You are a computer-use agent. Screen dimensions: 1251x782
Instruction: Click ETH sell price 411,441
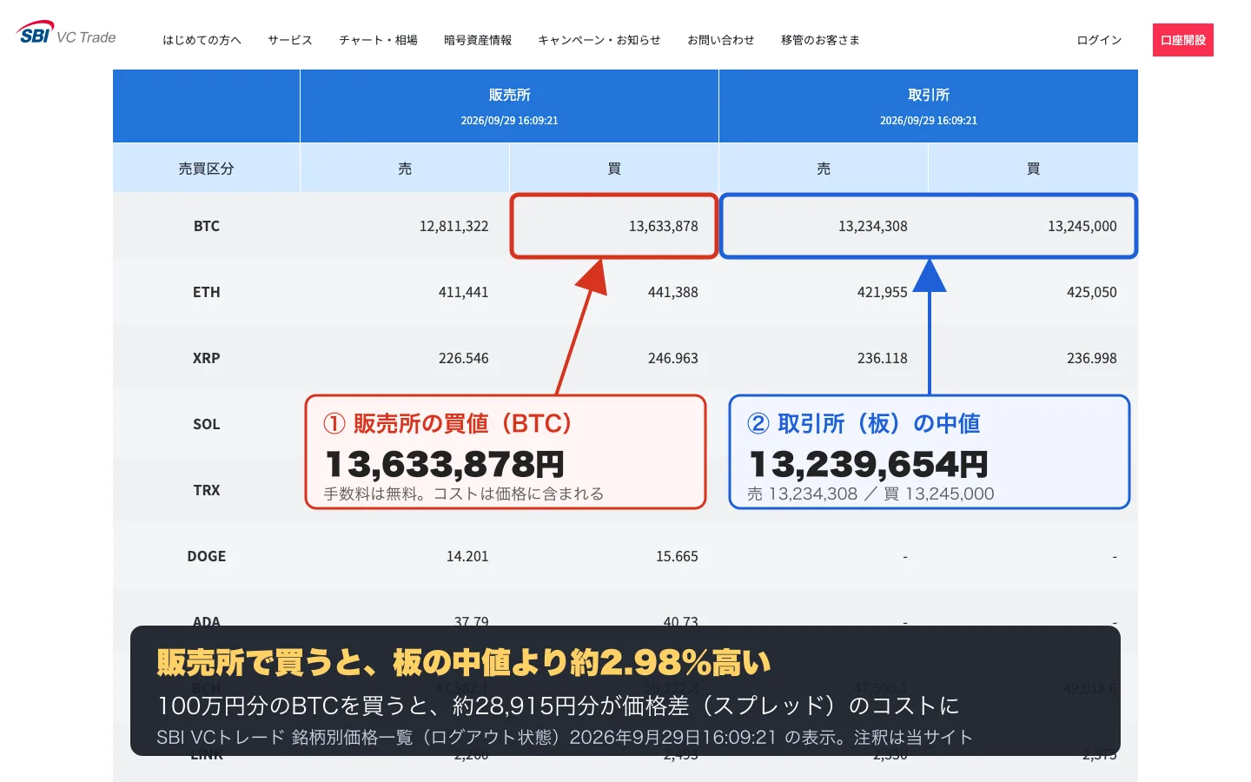point(463,292)
